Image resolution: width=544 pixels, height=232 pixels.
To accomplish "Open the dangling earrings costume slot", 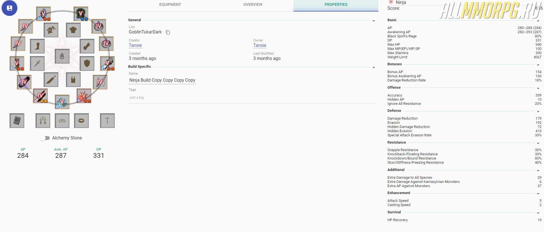I will [x=43, y=120].
